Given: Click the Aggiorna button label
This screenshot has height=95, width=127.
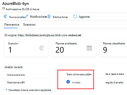Looking at the screenshot, I should point(84,17).
